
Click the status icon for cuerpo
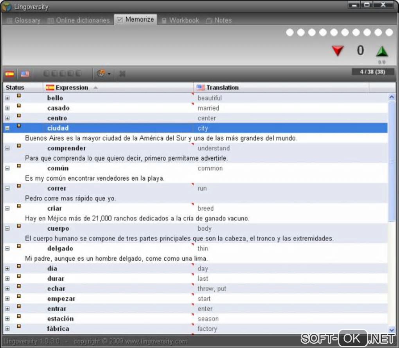19,226
